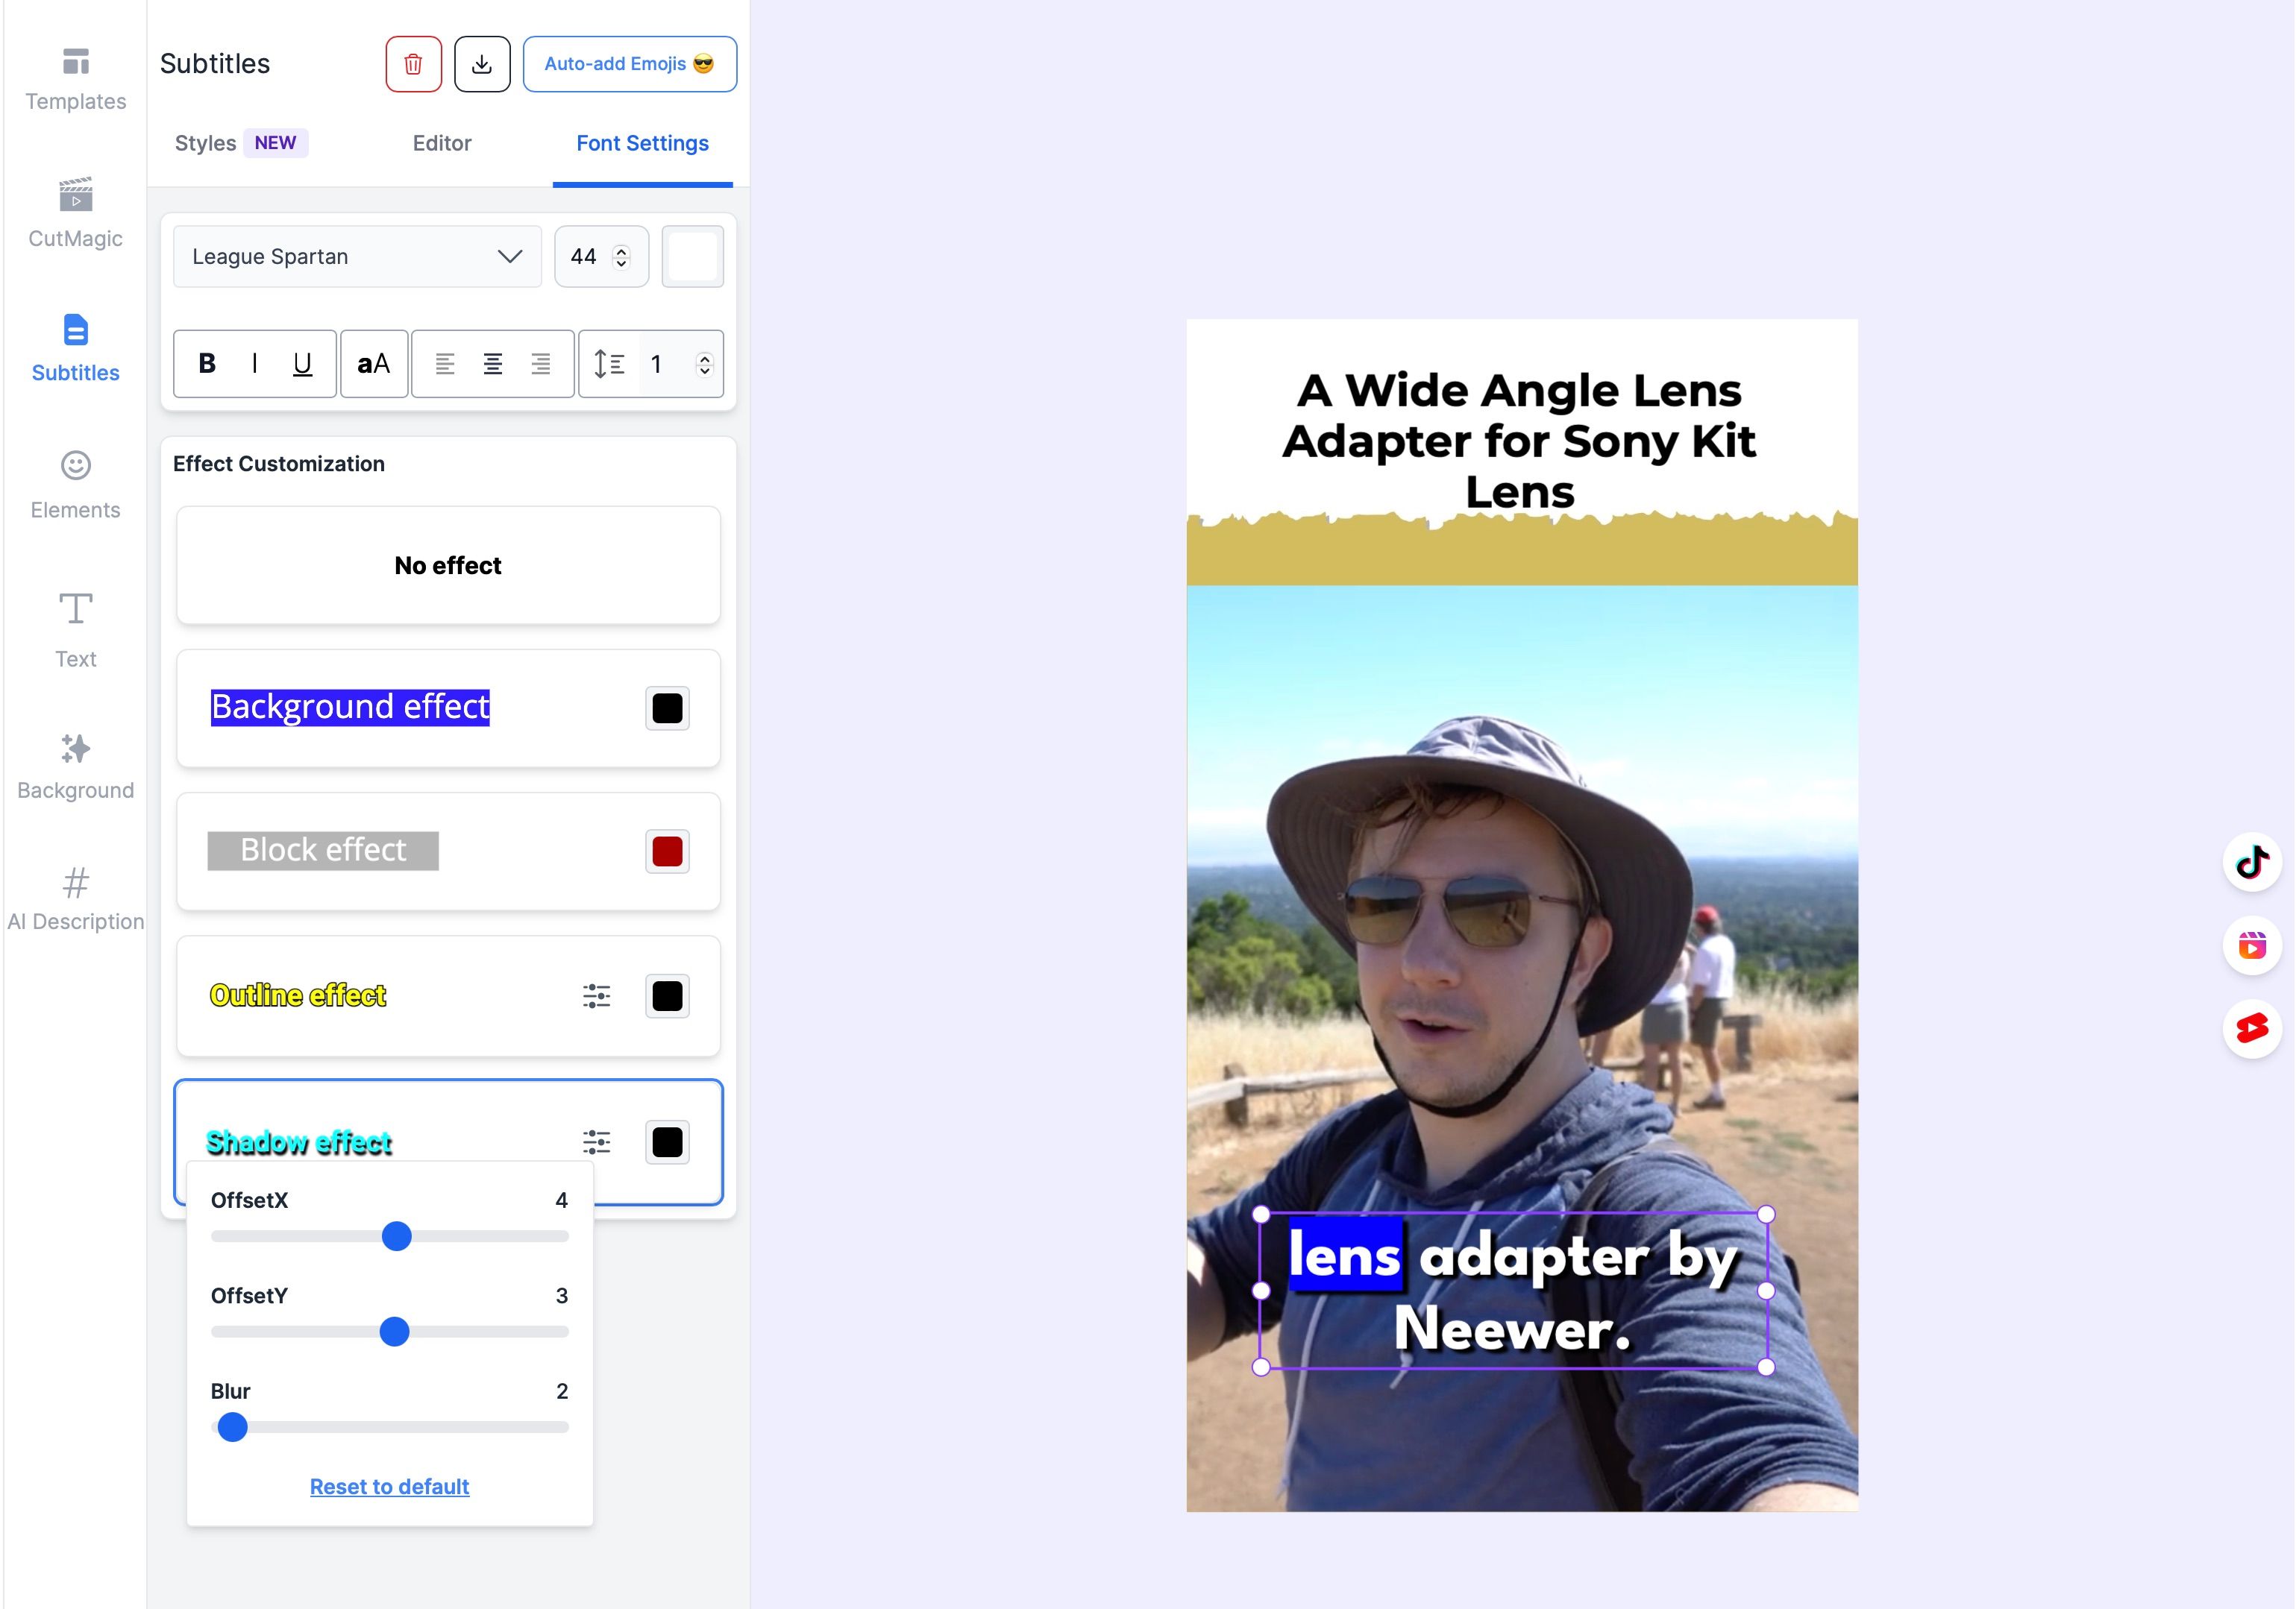Toggle italic formatting
The image size is (2296, 1609).
(x=255, y=364)
